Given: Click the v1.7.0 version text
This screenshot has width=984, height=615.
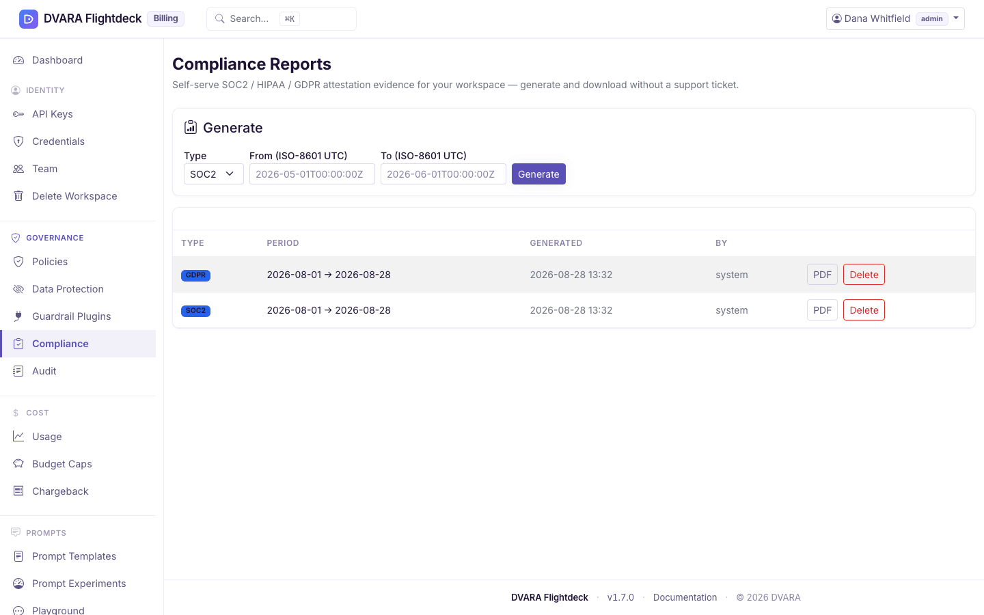Looking at the screenshot, I should pyautogui.click(x=620, y=597).
